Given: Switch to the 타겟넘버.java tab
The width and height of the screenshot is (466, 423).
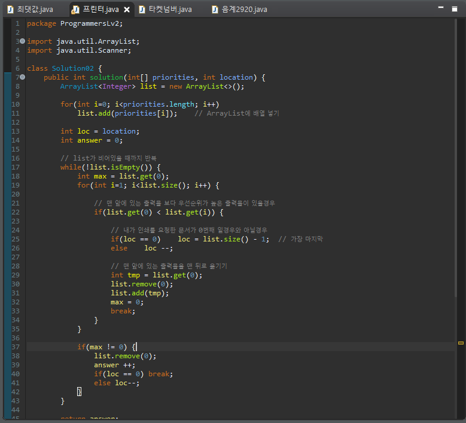Looking at the screenshot, I should tap(170, 10).
